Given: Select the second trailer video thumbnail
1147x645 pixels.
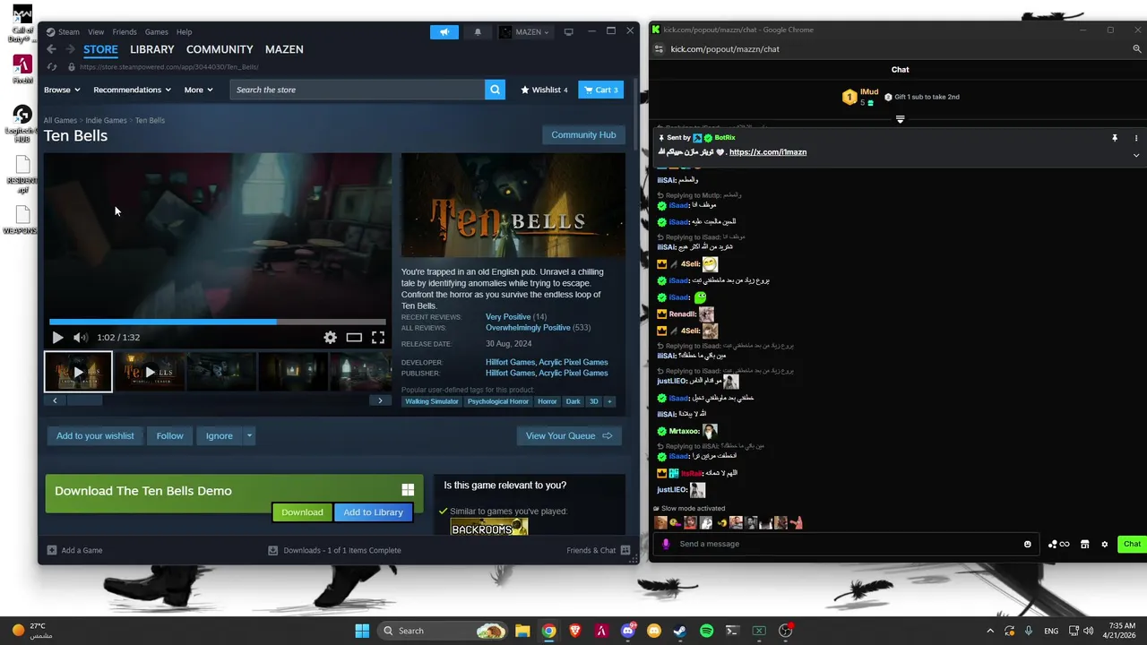Looking at the screenshot, I should click(150, 372).
